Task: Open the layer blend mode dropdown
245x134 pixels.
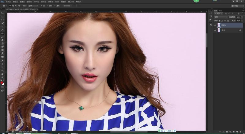Action: [x=221, y=17]
